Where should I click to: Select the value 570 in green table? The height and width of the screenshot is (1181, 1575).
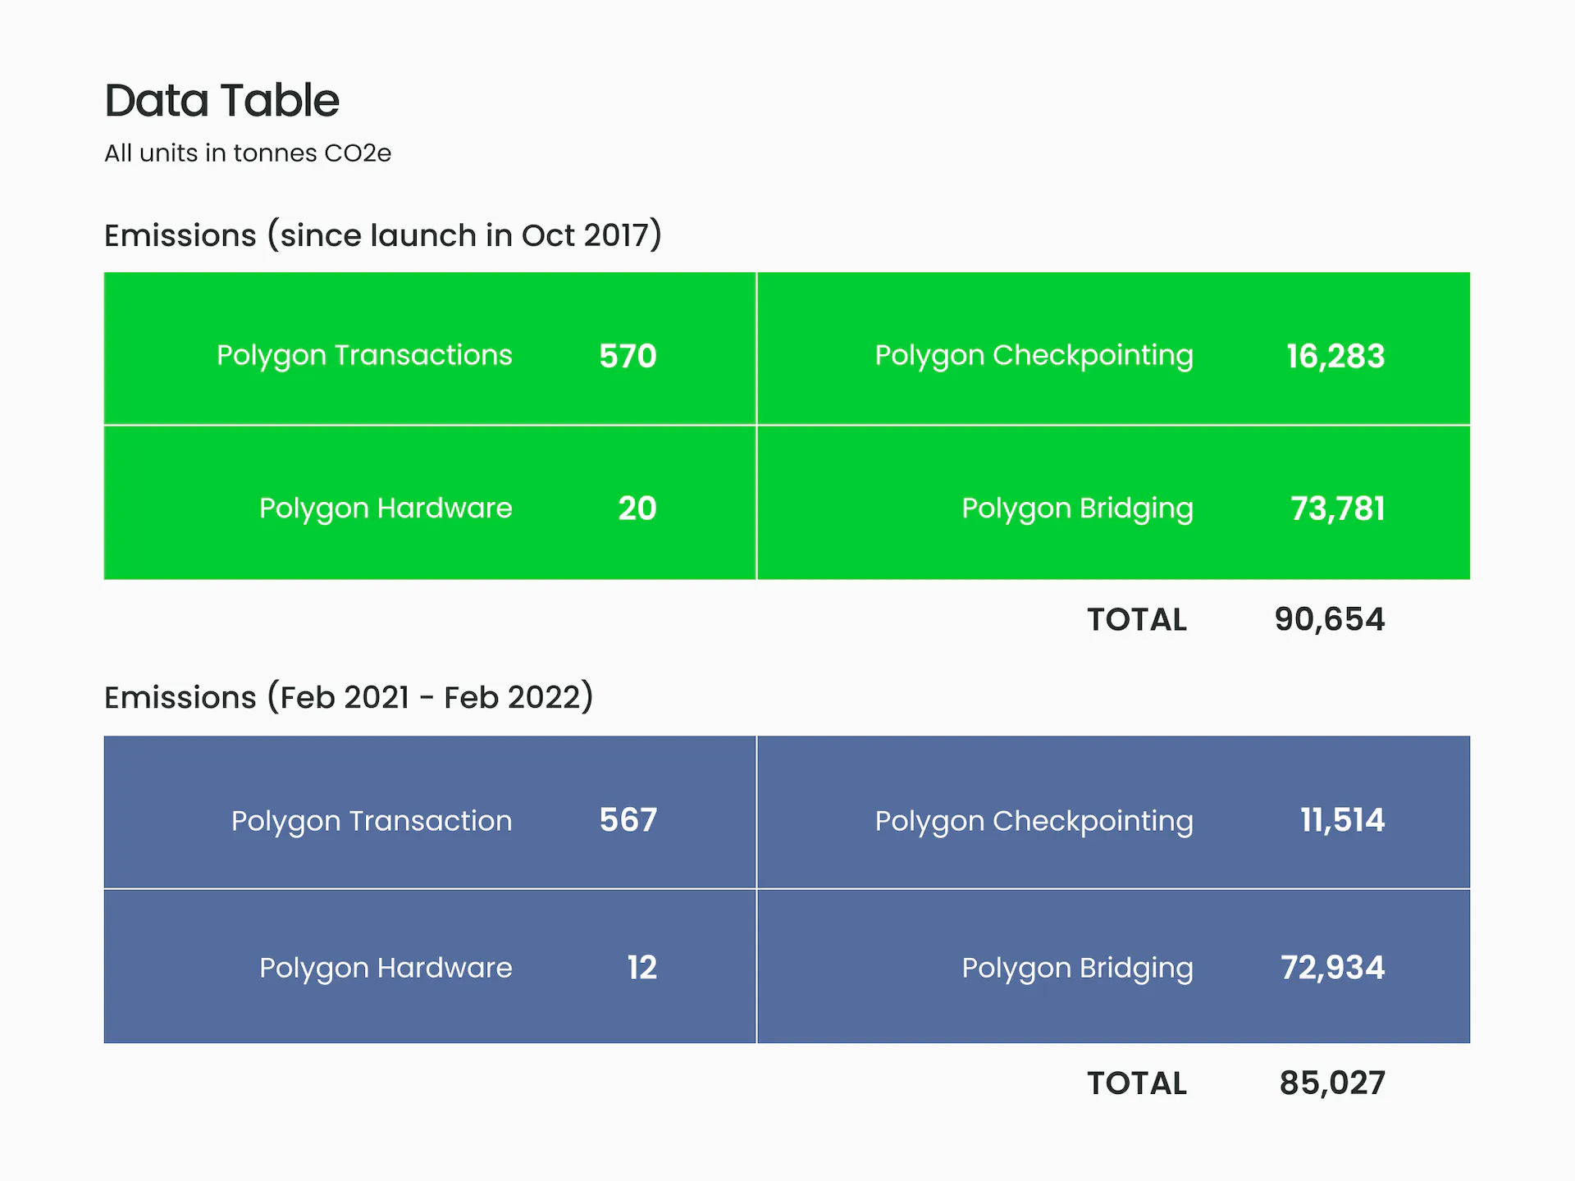point(628,356)
